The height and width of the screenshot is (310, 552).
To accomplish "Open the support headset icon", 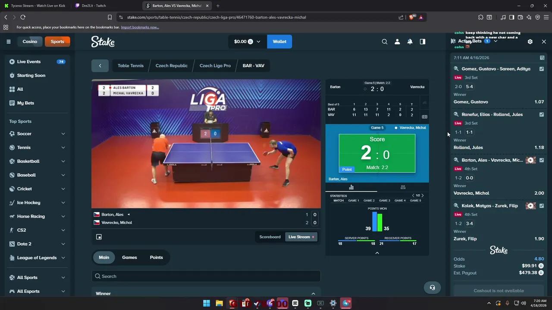I will 432,287.
